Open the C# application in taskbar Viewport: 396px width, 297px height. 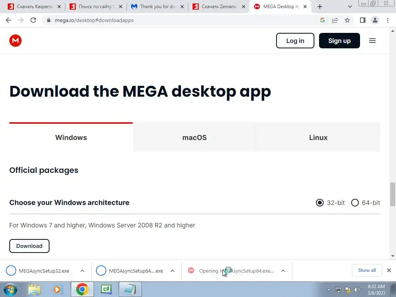pyautogui.click(x=106, y=289)
